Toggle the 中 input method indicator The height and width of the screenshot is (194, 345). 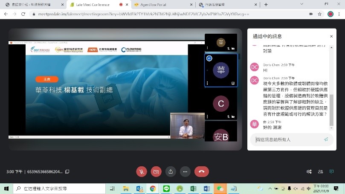[x=308, y=188]
